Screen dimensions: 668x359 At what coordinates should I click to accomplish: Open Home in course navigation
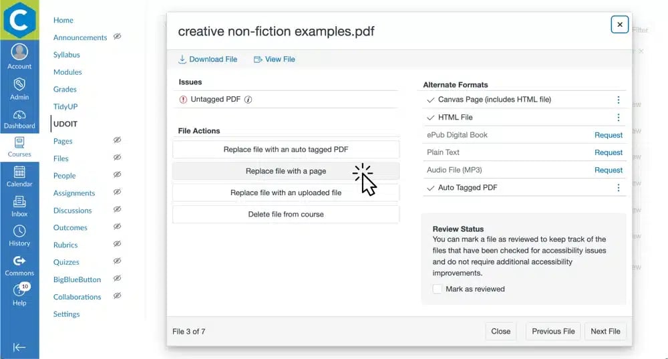(63, 20)
